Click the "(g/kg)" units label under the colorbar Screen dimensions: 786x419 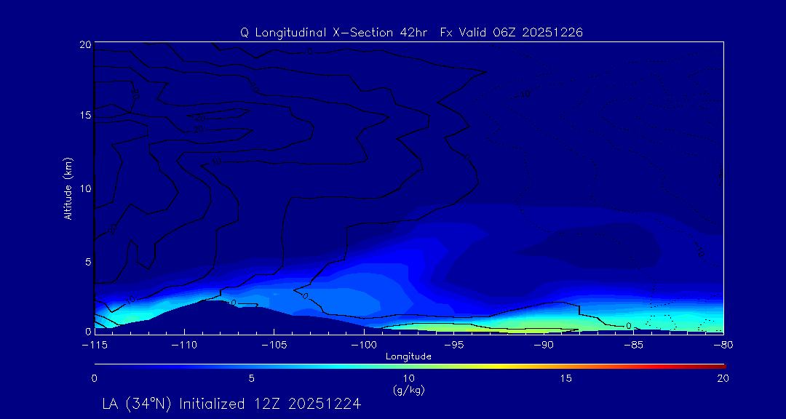409,391
